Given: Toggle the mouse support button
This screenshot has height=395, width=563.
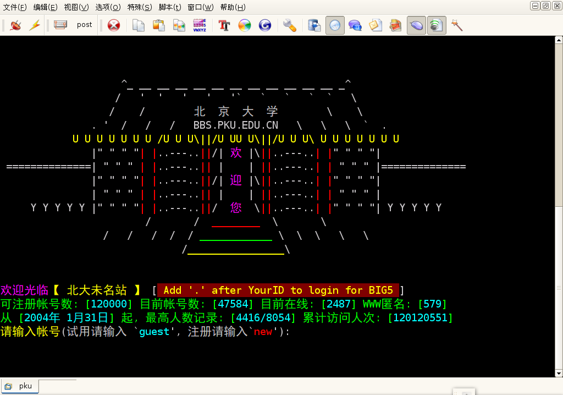Looking at the screenshot, I should click(x=416, y=25).
